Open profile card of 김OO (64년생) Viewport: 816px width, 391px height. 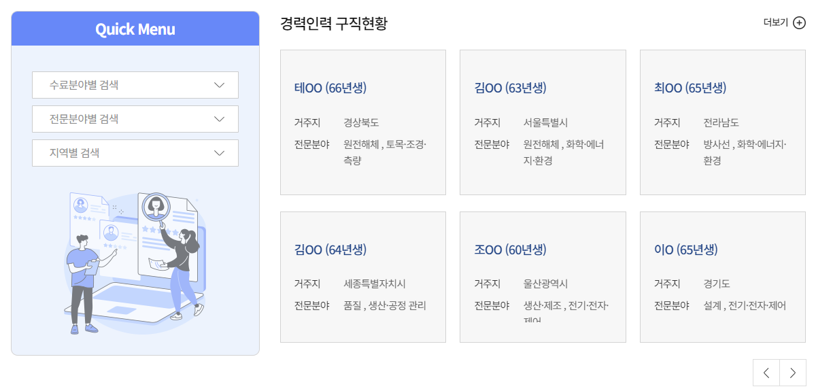363,277
